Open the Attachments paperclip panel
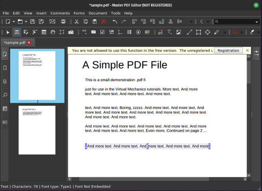This screenshot has height=191, width=262. [5, 81]
